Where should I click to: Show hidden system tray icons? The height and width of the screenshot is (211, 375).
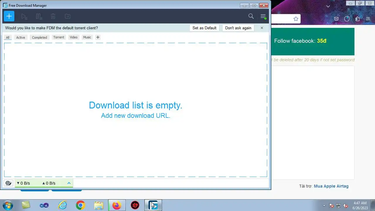[324, 205]
